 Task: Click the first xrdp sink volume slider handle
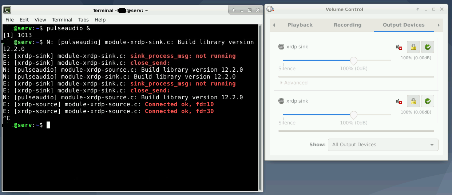tap(353, 61)
